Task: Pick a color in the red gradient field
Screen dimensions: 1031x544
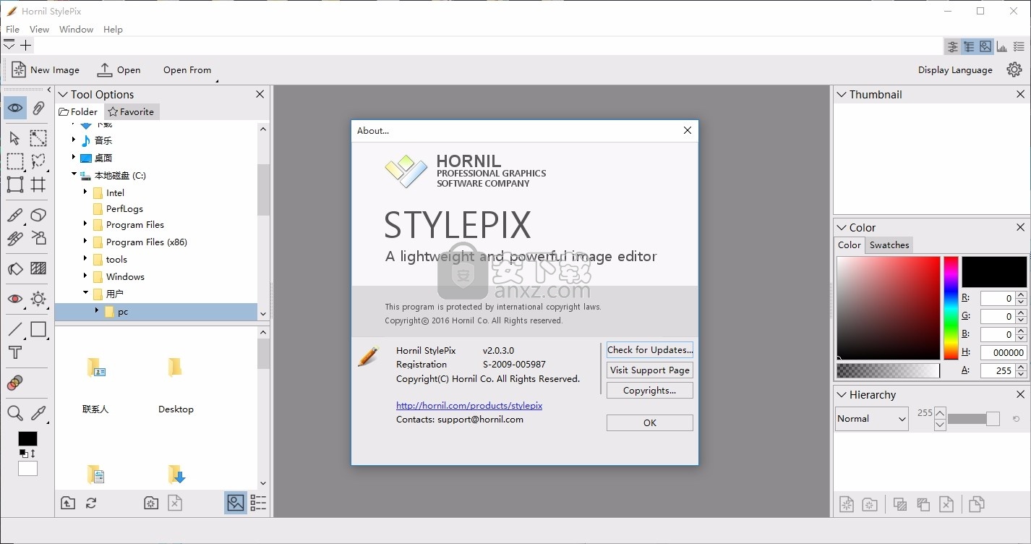Action: (889, 307)
